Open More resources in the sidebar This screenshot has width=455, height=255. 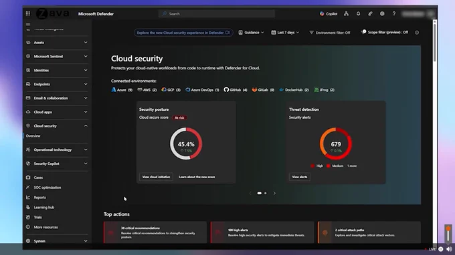[x=46, y=227]
